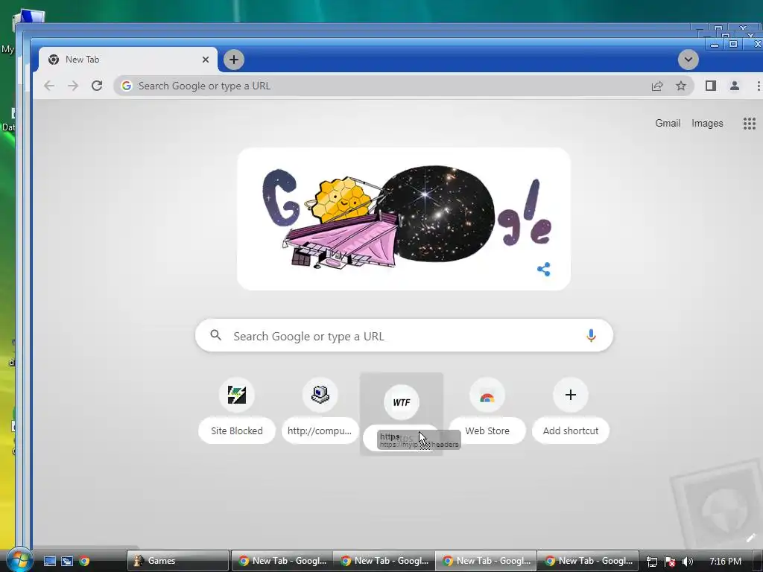Open the network tray icon
The height and width of the screenshot is (572, 763).
click(652, 562)
